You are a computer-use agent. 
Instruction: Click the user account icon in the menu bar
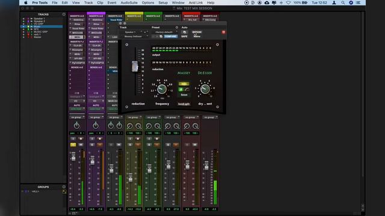[334, 2]
